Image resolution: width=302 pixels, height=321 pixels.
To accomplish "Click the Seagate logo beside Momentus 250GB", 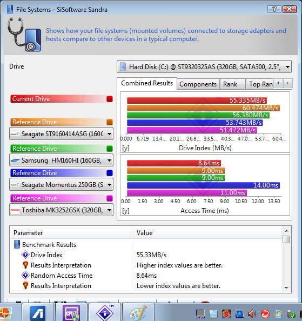I will point(15,185).
